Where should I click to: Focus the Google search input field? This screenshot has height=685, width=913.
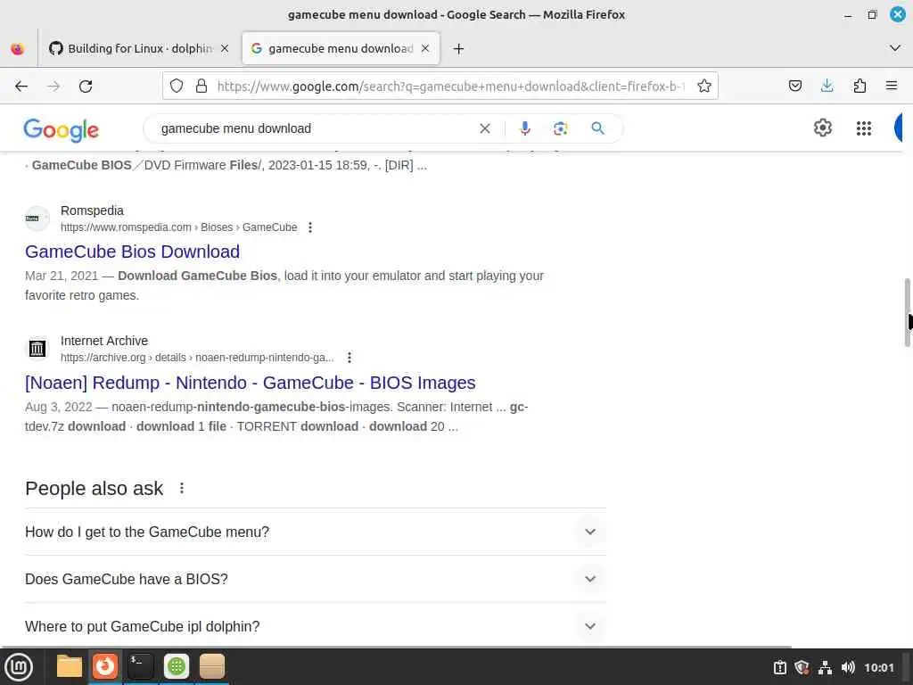tap(315, 128)
